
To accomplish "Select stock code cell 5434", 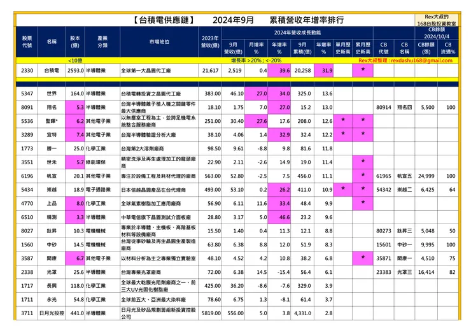I will pyautogui.click(x=27, y=190).
